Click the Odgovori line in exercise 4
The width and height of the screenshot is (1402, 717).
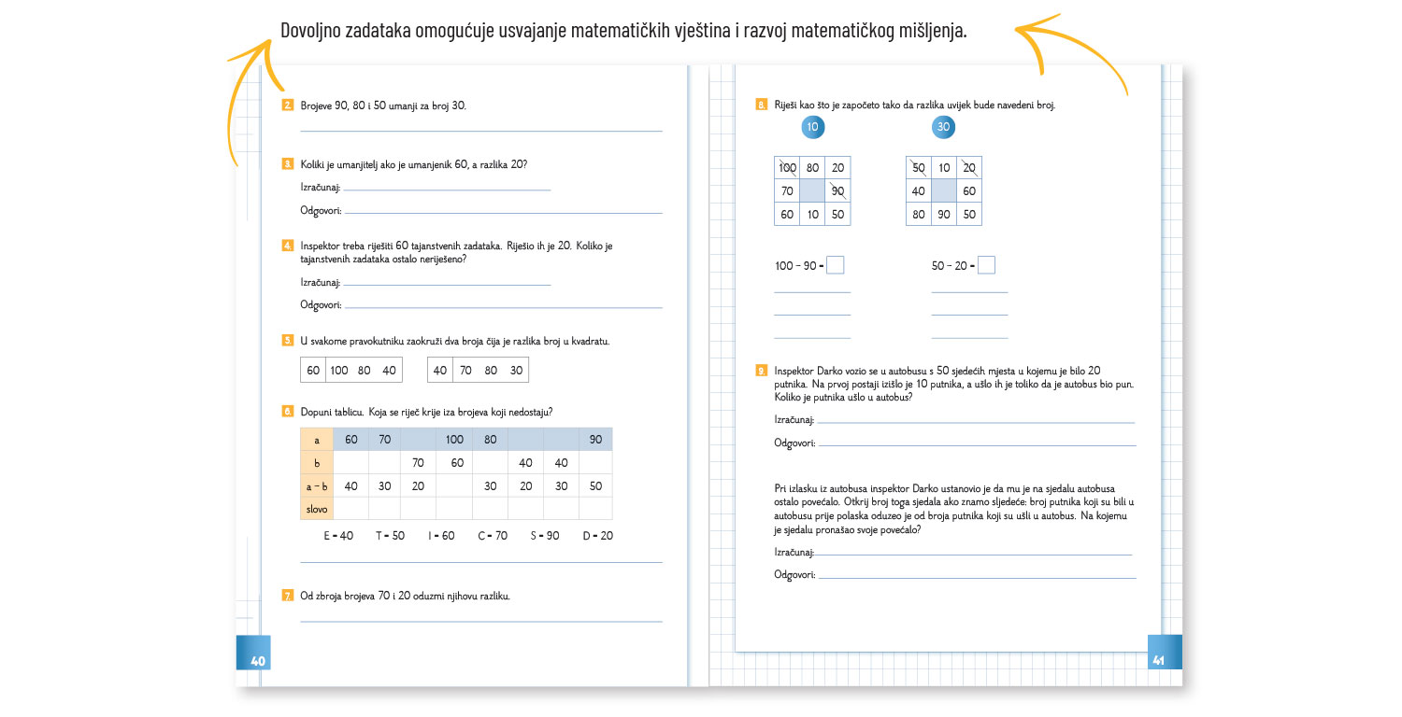[504, 305]
